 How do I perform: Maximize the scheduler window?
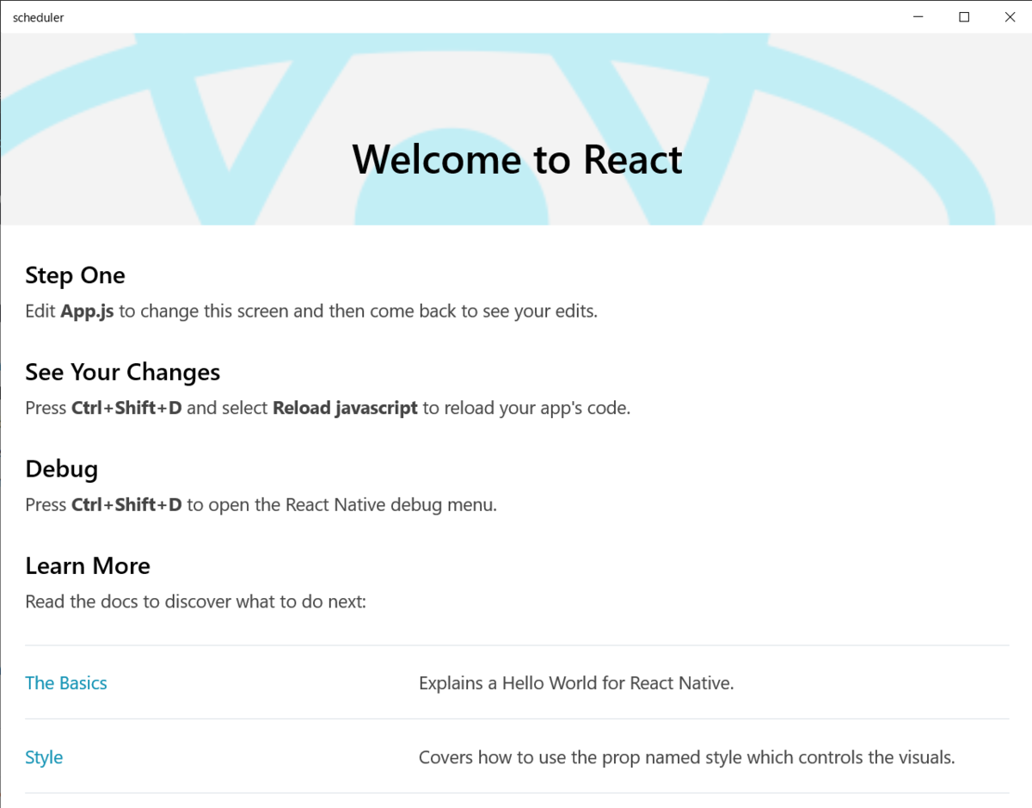click(x=964, y=17)
